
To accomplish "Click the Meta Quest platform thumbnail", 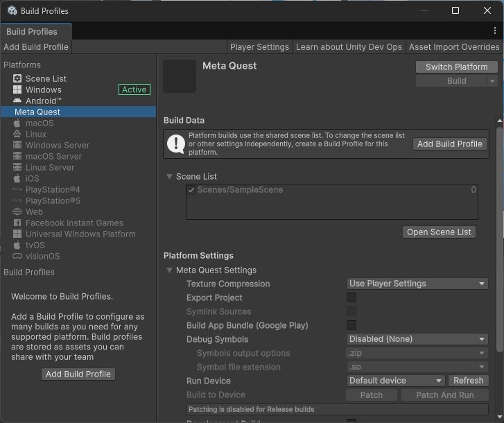I will point(180,76).
